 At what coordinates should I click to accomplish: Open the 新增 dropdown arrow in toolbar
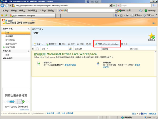42,44
